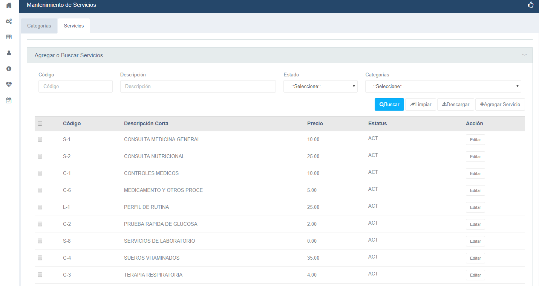Focus the Código input field
The image size is (539, 286).
point(75,86)
